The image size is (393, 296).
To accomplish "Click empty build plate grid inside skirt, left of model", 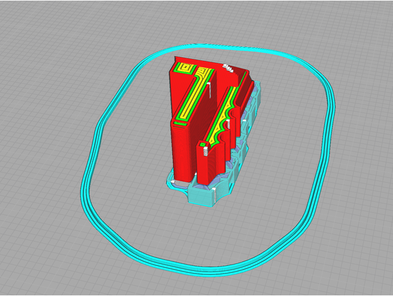I will point(131,157).
